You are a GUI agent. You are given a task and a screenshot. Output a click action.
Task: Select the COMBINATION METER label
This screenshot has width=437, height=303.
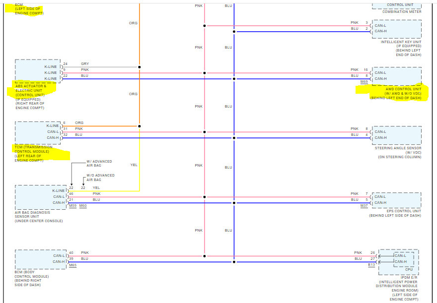pos(402,12)
